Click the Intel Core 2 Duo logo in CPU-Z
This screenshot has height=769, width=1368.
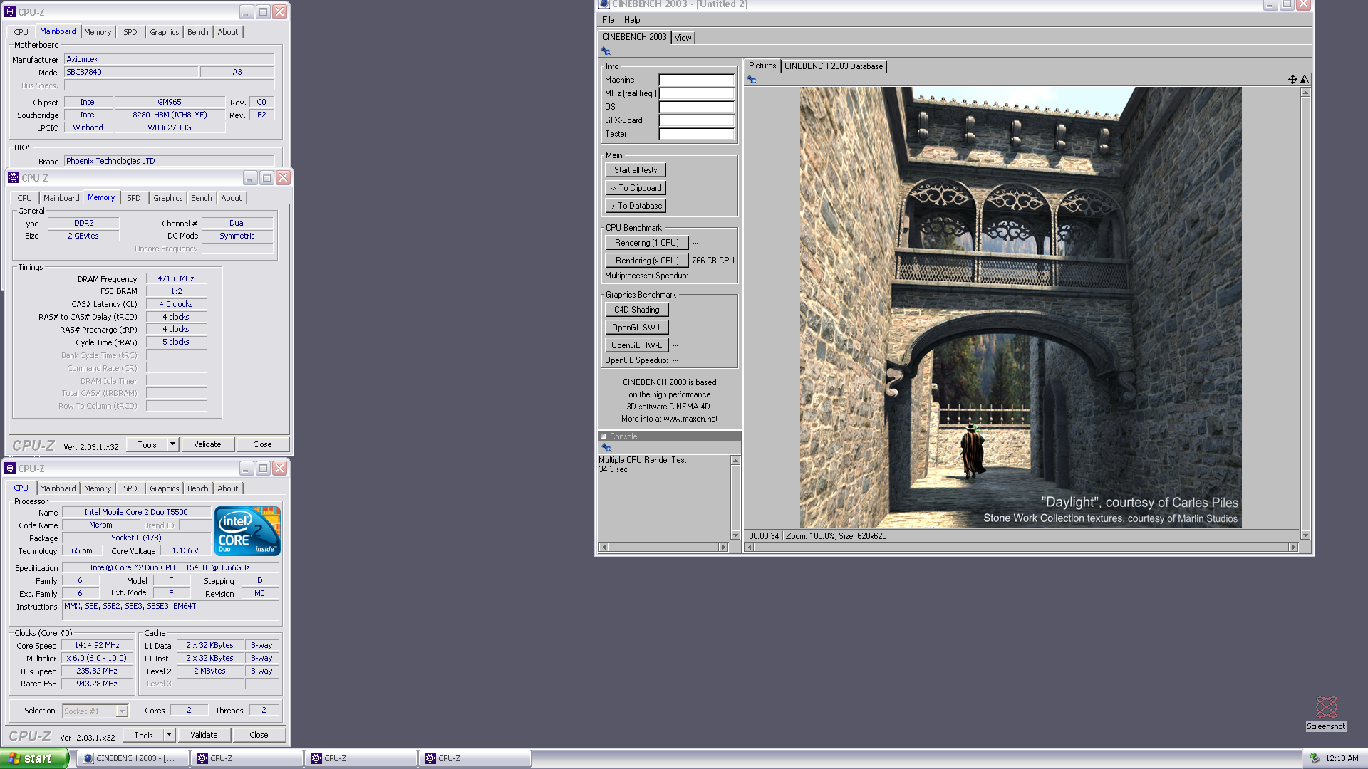[247, 531]
